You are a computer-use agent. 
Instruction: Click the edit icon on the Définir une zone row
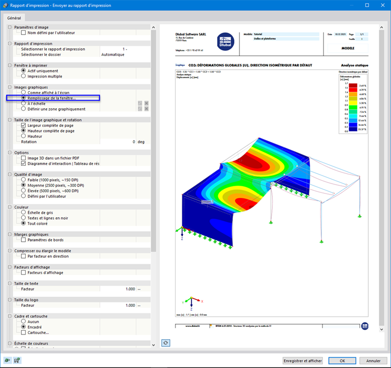click(140, 109)
